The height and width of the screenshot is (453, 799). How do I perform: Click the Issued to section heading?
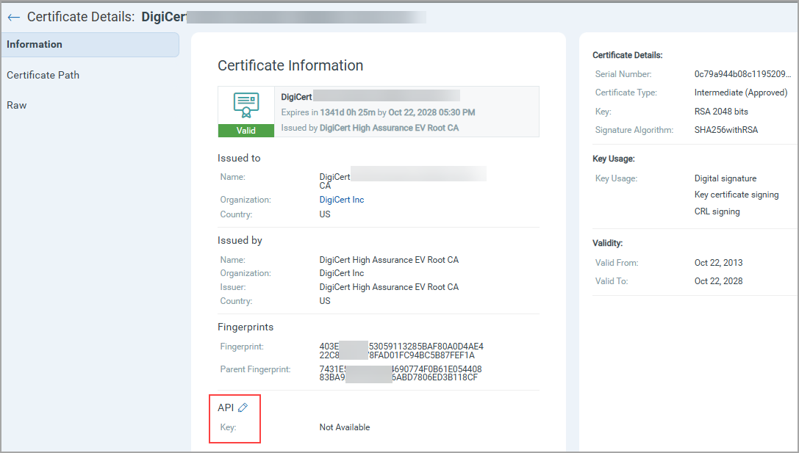239,159
